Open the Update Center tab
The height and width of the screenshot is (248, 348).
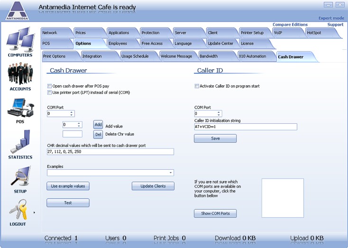[221, 44]
